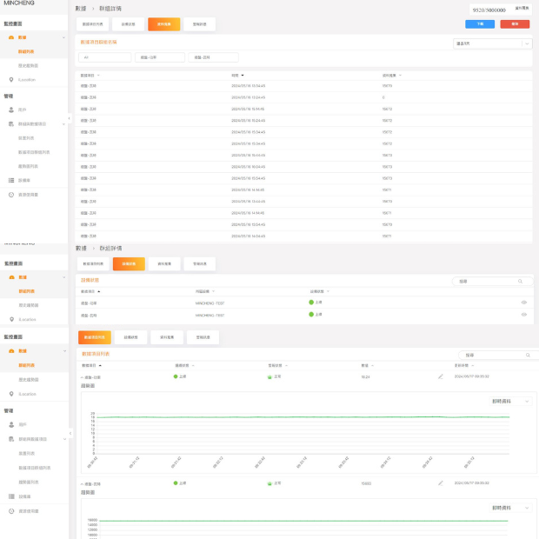This screenshot has height=539, width=539.
Task: Click the pencil edit icon on the 塔盤-功率 row
Action: [x=441, y=376]
